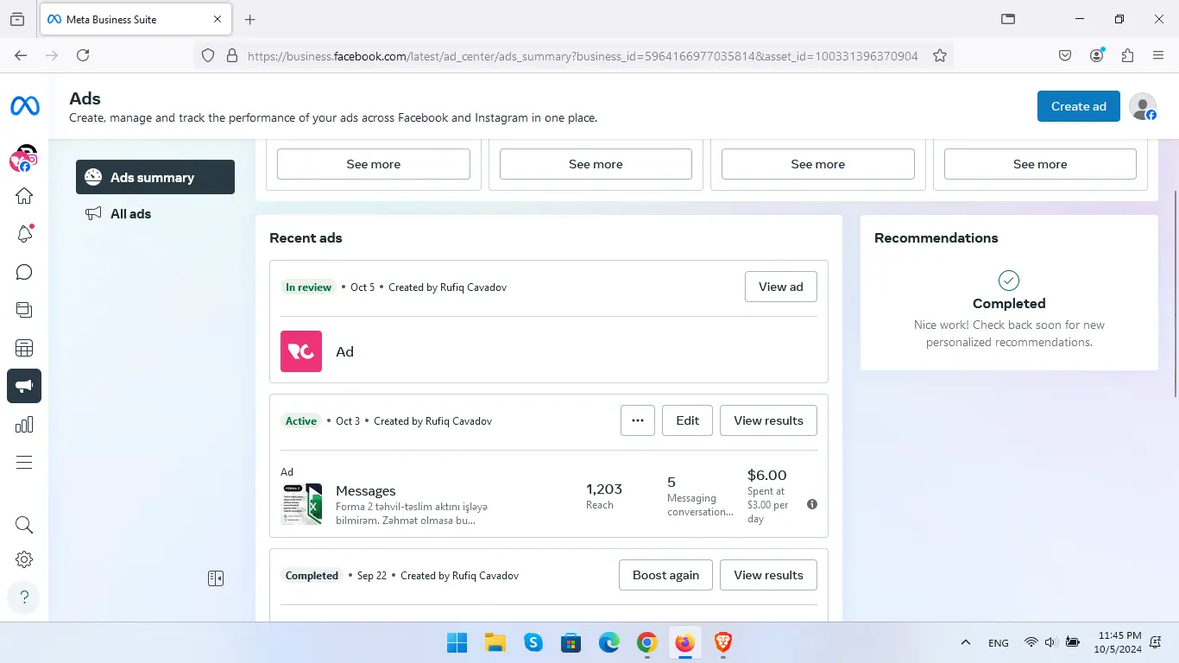
Task: Click the Completed status label on Sep 22 ad
Action: 312,575
